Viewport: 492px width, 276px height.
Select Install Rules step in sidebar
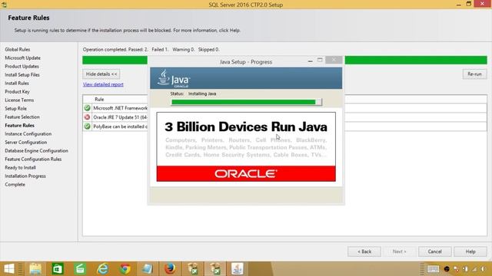17,84
